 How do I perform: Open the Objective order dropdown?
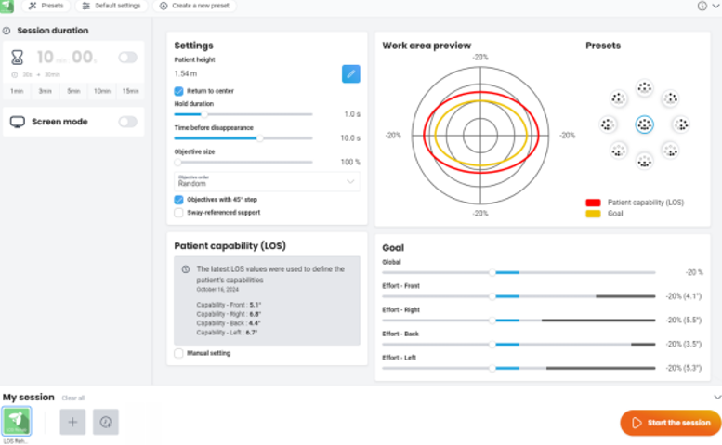click(x=267, y=181)
